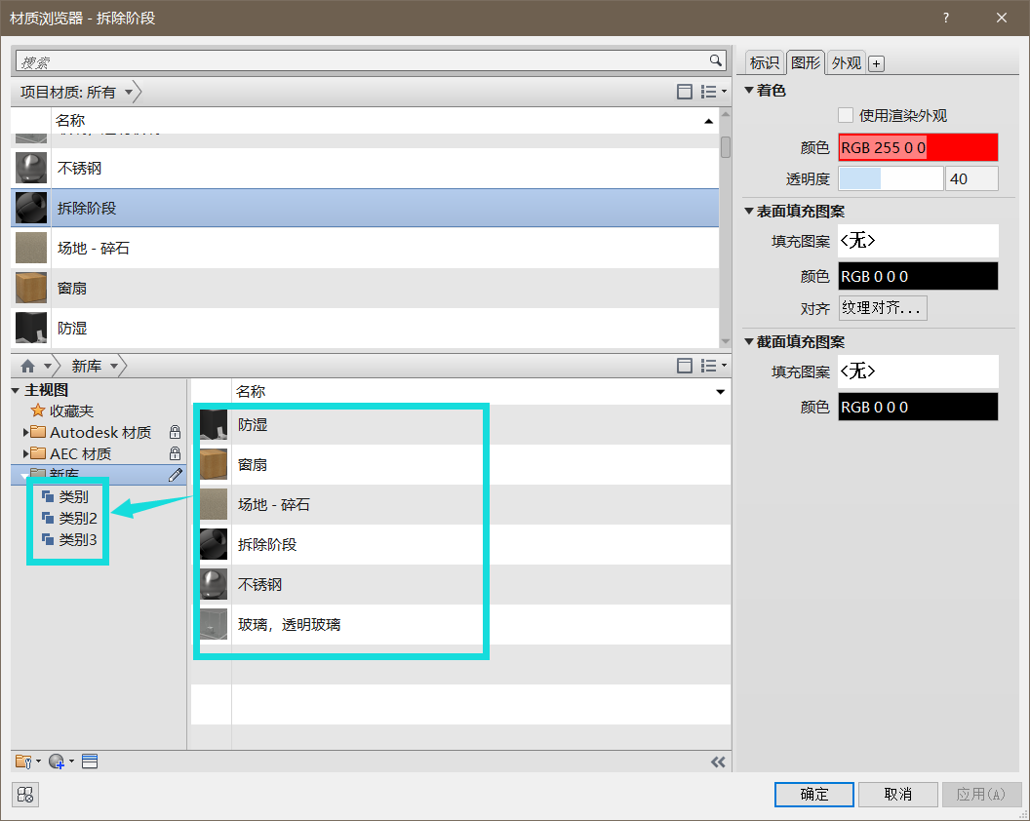Click the asset browser list icon
The width and height of the screenshot is (1030, 821).
point(90,762)
